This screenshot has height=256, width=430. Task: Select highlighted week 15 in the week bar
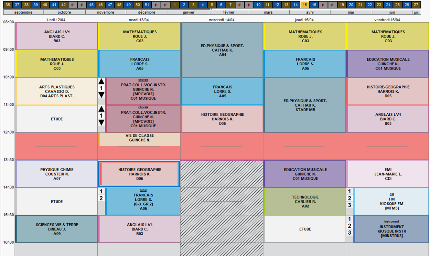click(305, 5)
